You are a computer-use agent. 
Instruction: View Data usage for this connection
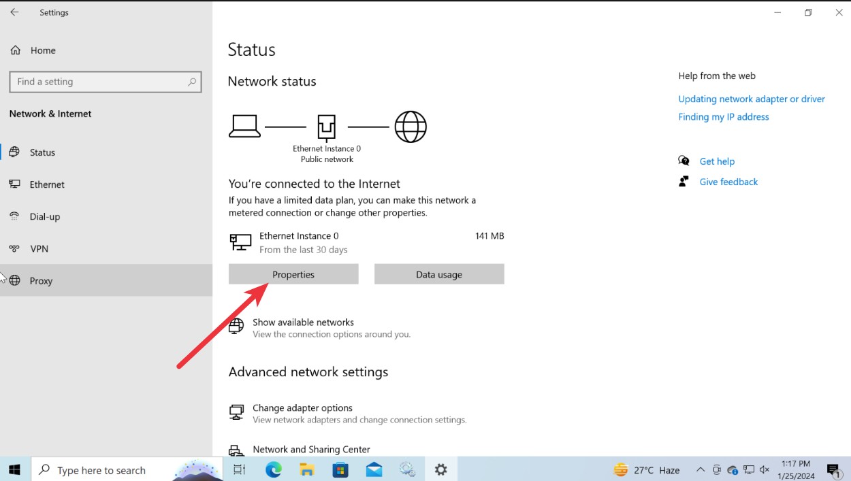click(x=438, y=274)
